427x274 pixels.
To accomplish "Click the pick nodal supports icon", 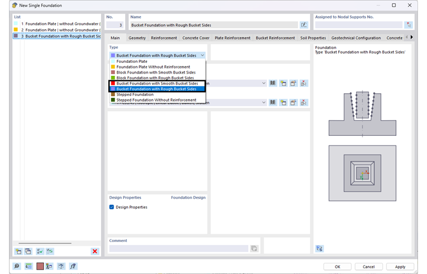I will pyautogui.click(x=408, y=25).
